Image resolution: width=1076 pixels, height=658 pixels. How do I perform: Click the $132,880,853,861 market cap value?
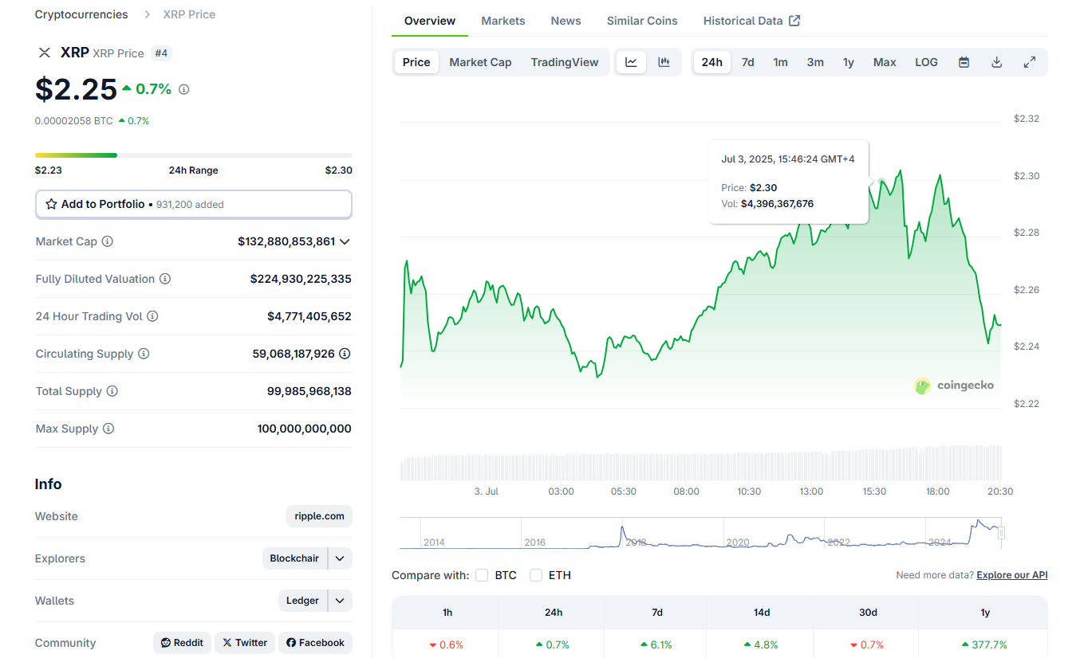(286, 241)
